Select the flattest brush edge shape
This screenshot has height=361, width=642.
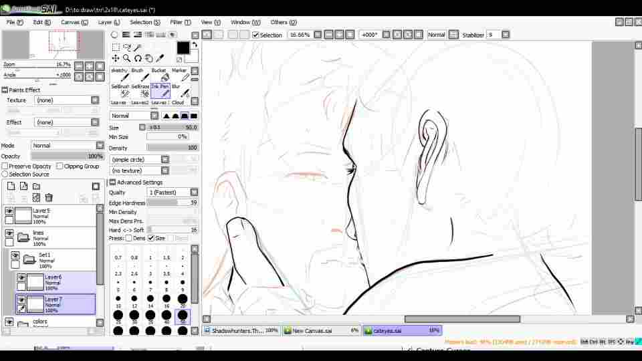tap(194, 116)
